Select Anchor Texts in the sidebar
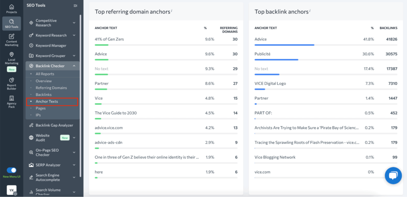This screenshot has height=197, width=407. point(47,102)
